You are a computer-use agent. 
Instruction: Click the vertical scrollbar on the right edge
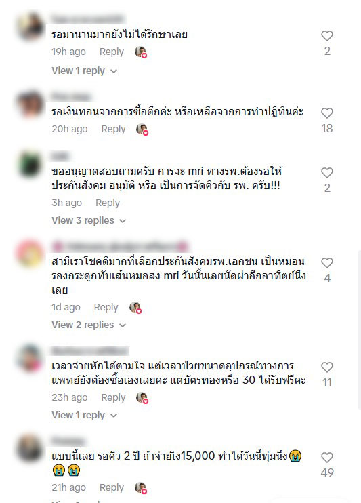(x=360, y=329)
